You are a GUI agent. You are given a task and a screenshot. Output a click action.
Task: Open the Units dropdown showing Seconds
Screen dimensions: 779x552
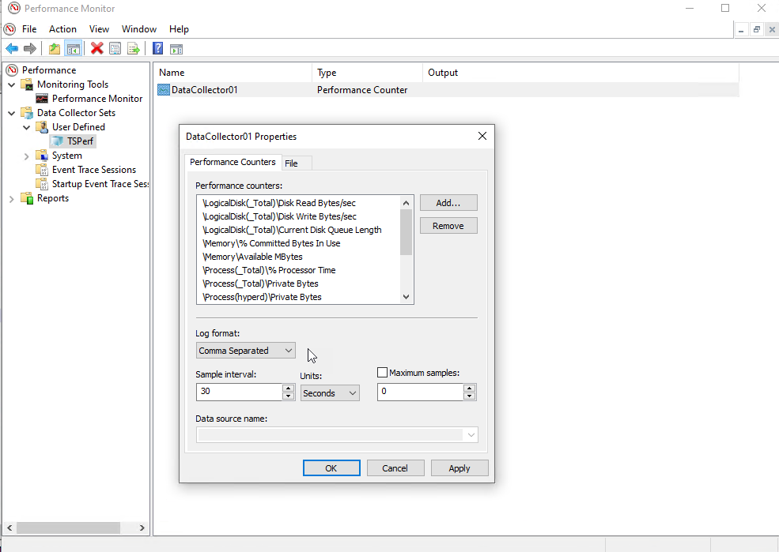330,392
